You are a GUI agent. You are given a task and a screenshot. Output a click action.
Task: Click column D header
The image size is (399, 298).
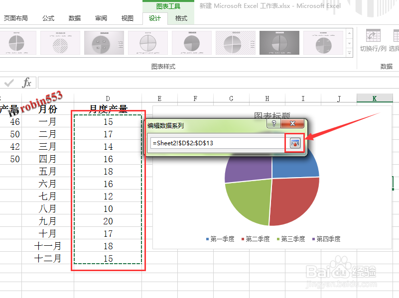(x=108, y=99)
